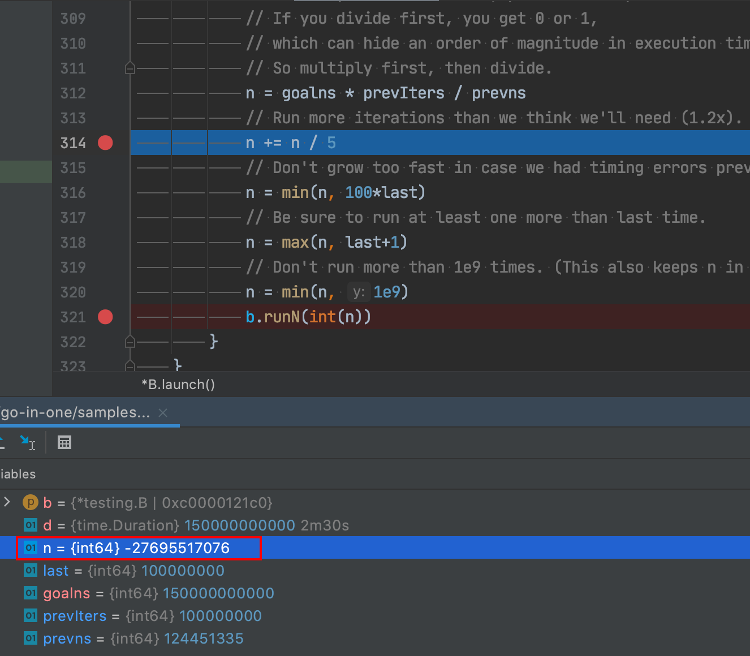Click 'last+1' on line 318
This screenshot has width=750, height=656.
(372, 243)
